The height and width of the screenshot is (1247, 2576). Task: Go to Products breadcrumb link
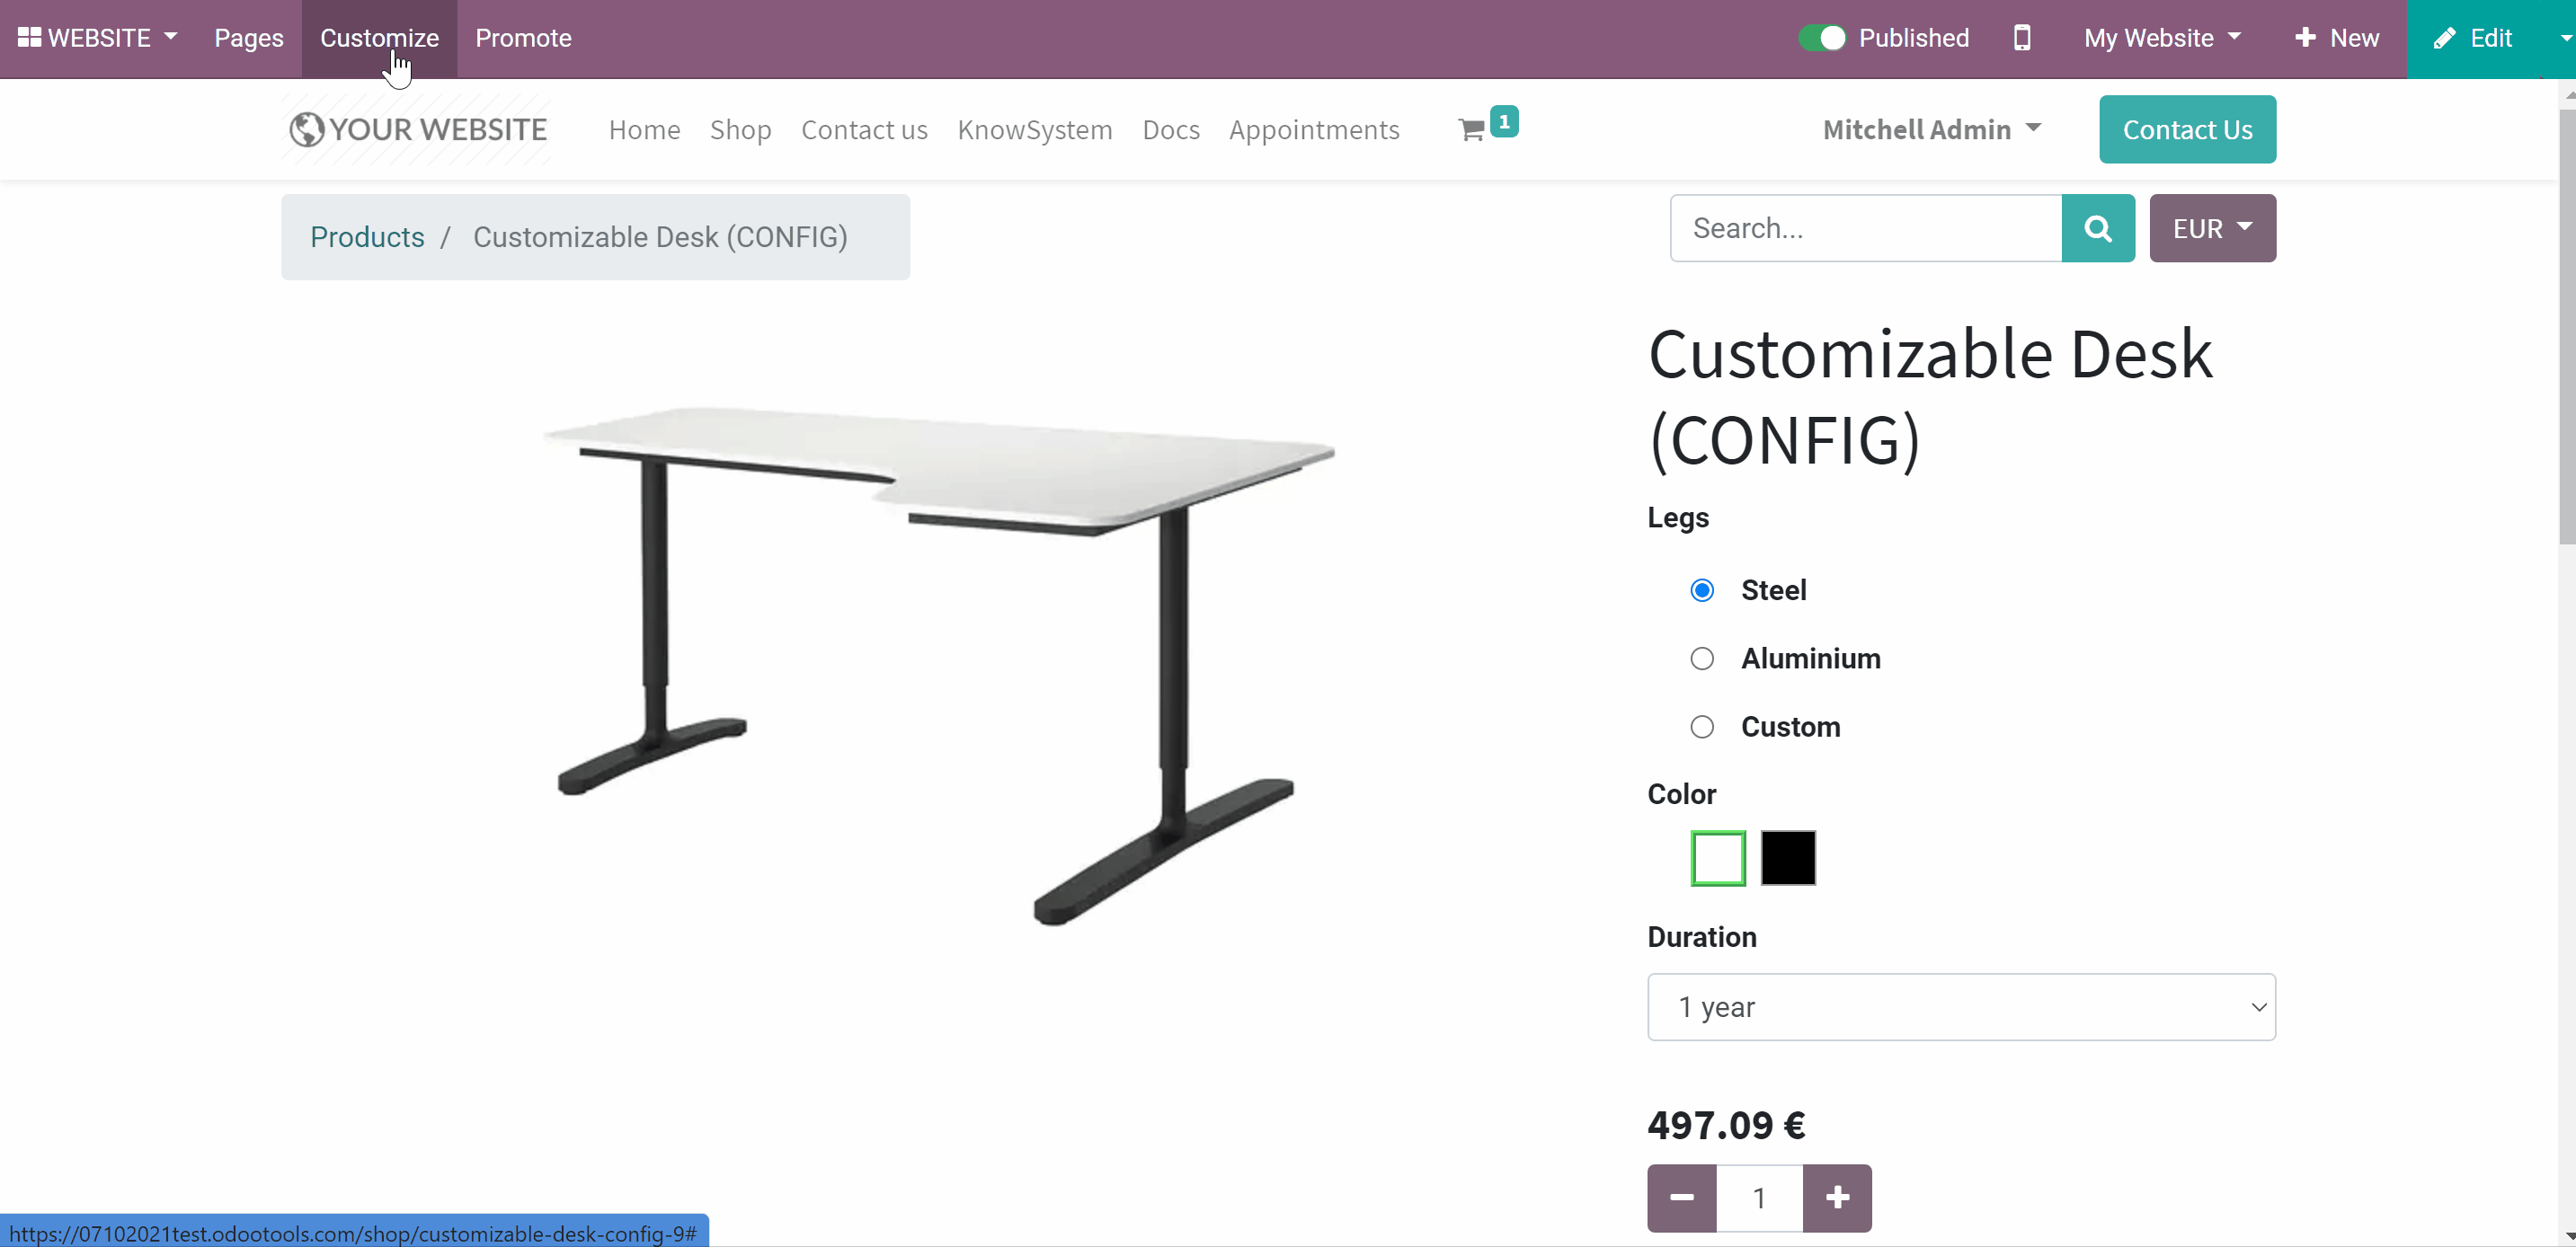367,238
